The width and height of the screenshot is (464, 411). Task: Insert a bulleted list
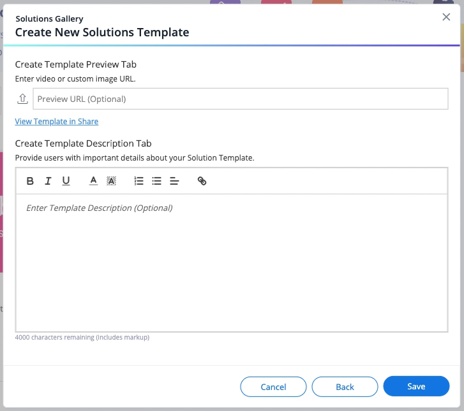click(156, 181)
